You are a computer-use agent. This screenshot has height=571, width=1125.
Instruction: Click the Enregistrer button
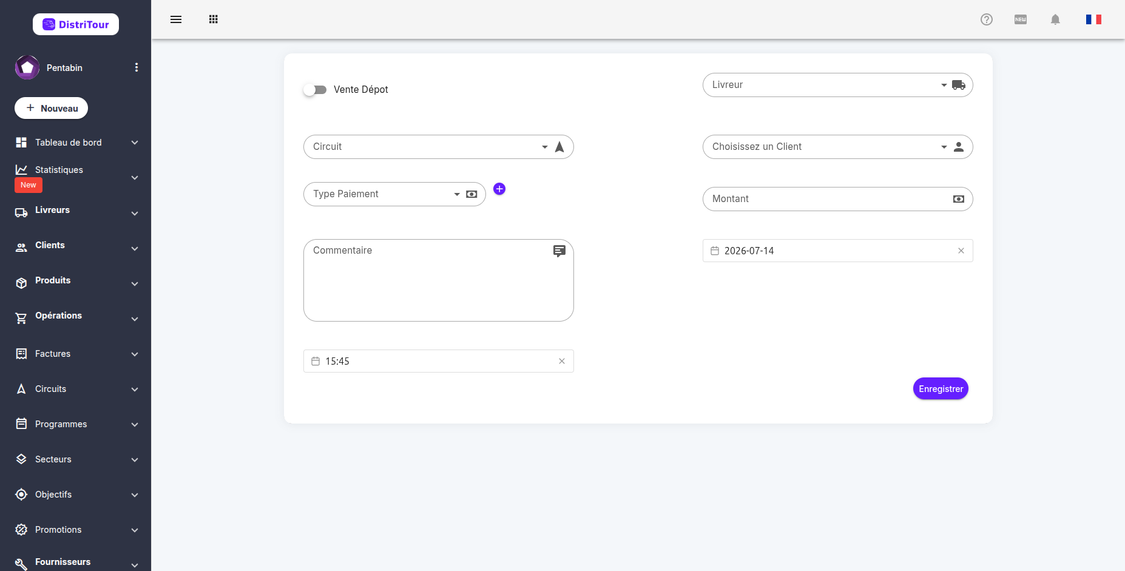tap(941, 389)
